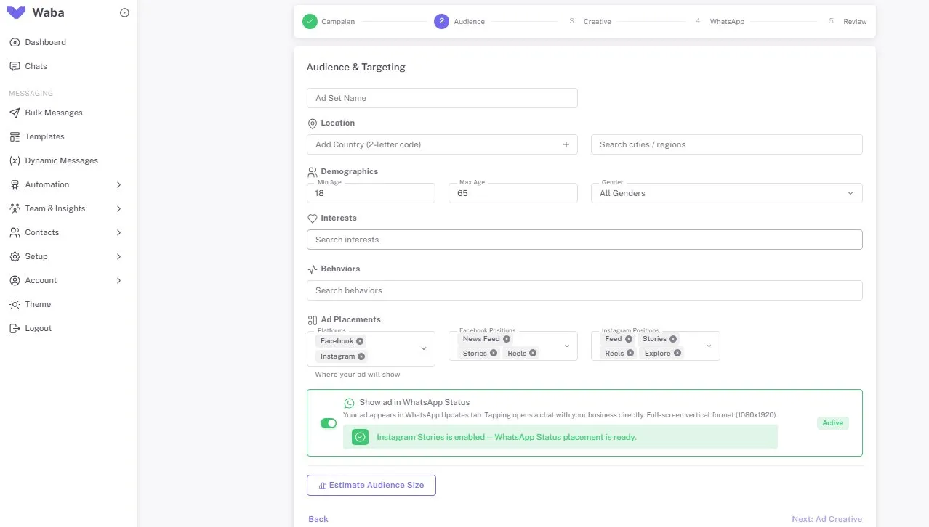Expand the Automation sidebar submenu
929x527 pixels.
[x=119, y=184]
